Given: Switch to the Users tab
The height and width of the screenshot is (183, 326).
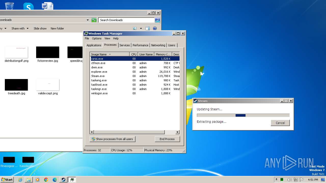Looking at the screenshot, I should pos(171,45).
